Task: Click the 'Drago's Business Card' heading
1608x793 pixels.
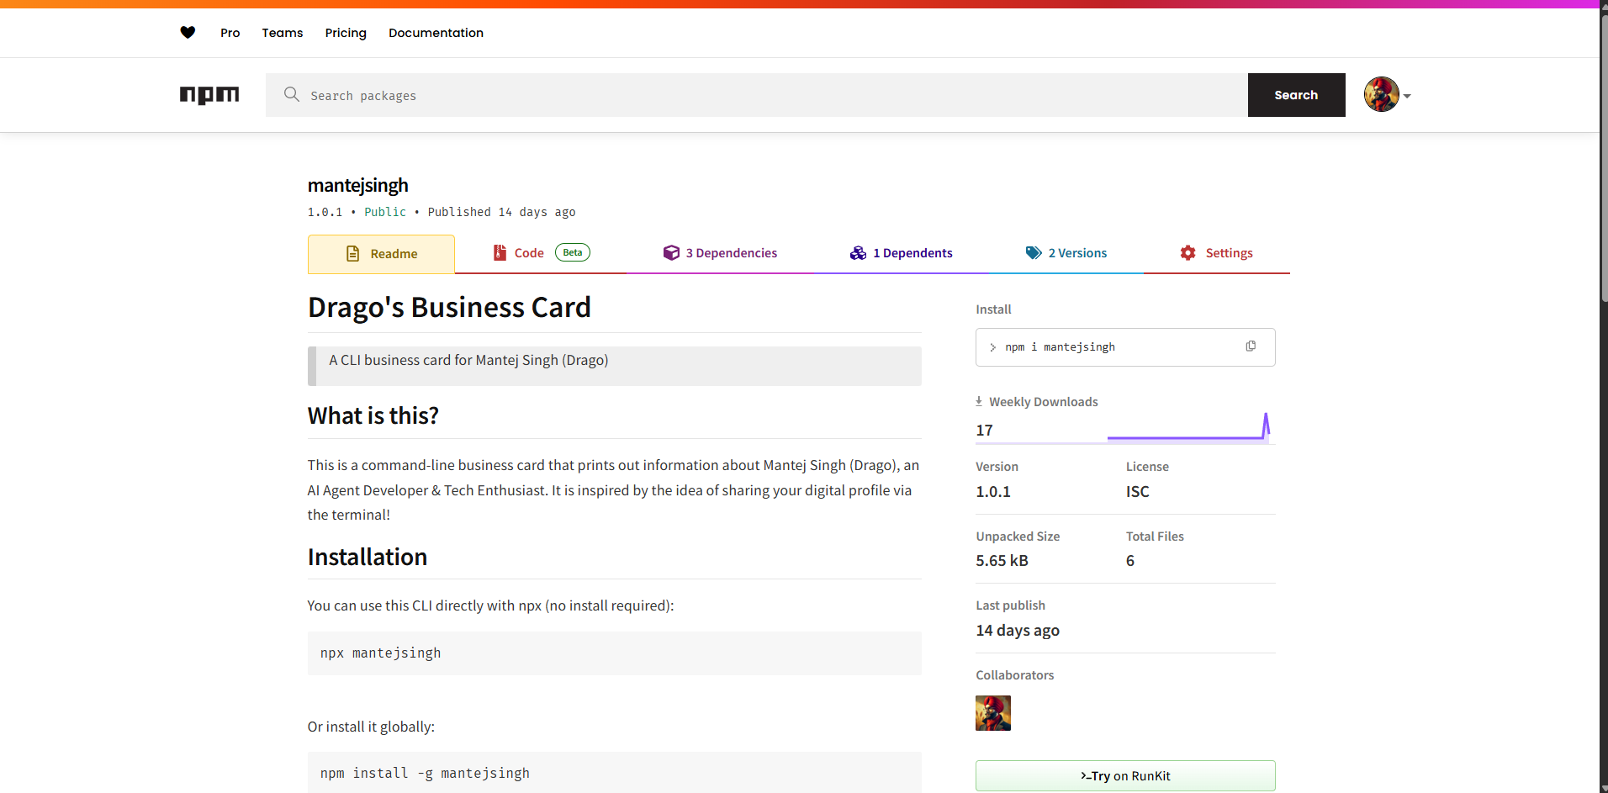Action: click(x=449, y=308)
